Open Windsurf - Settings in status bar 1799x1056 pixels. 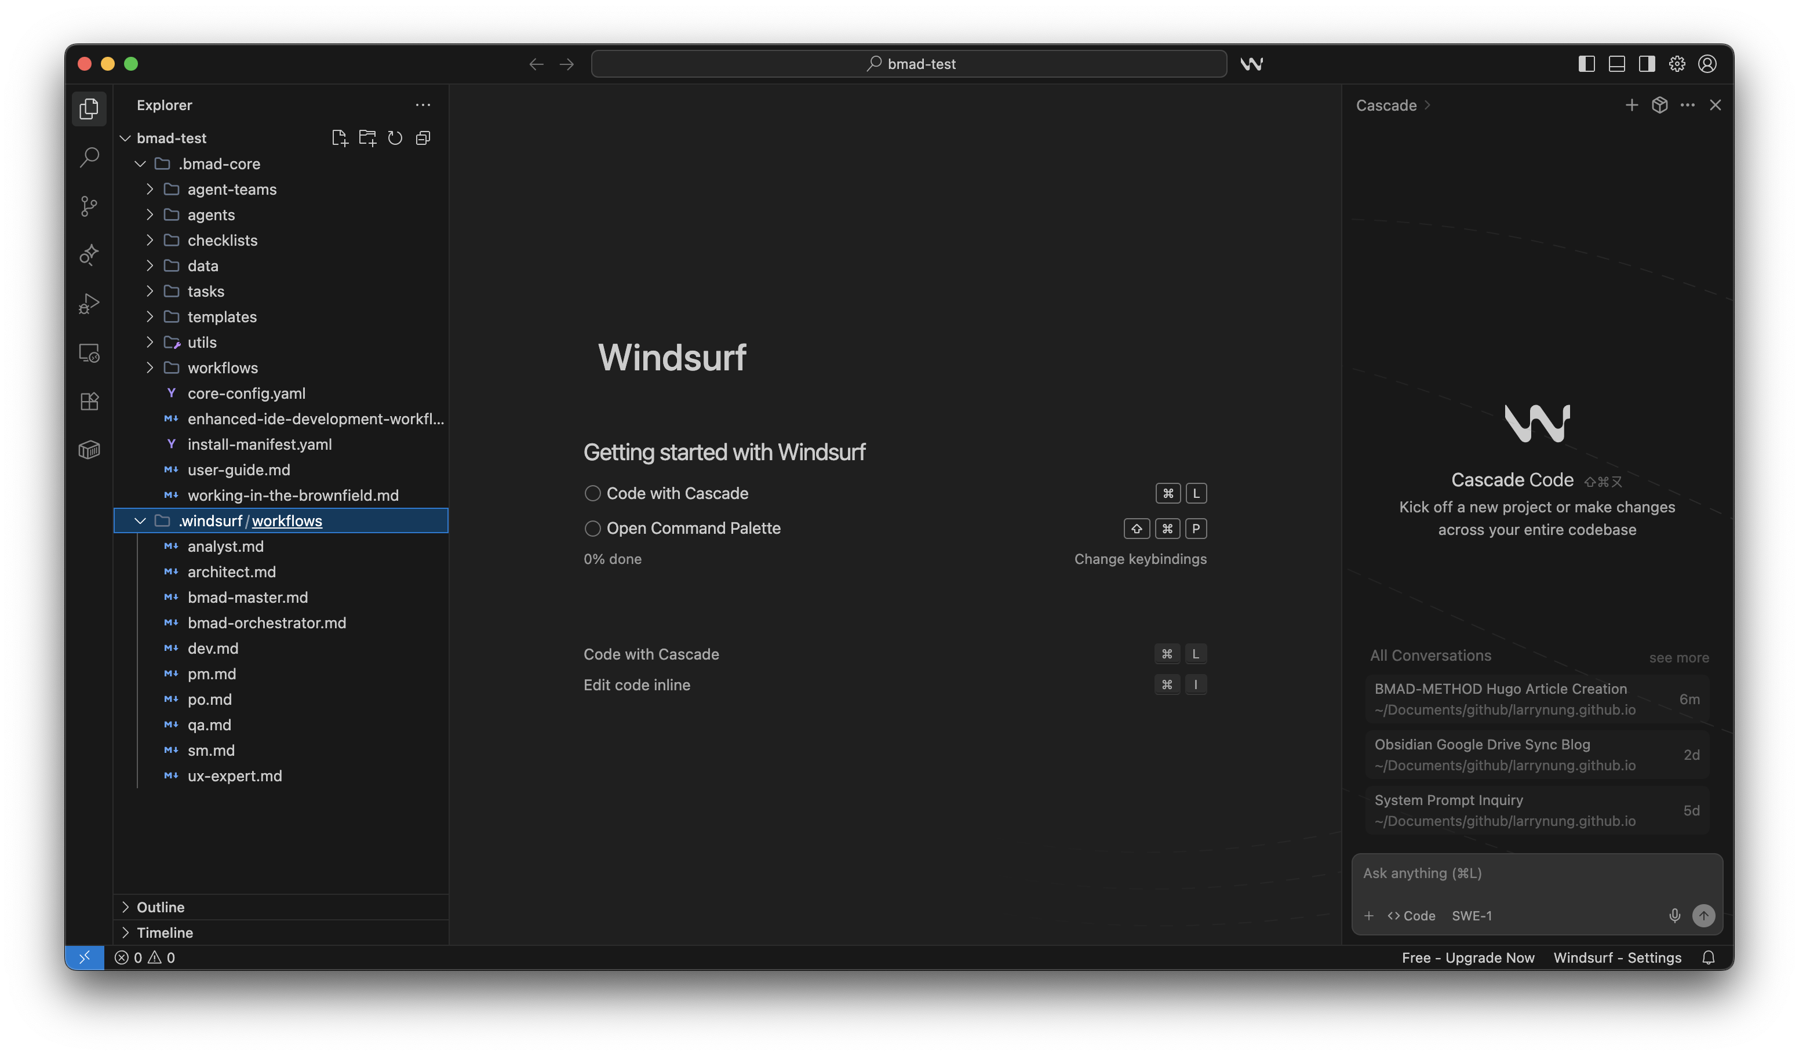[1617, 957]
